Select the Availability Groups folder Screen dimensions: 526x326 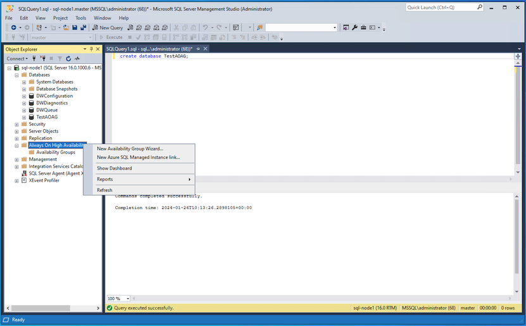point(56,153)
